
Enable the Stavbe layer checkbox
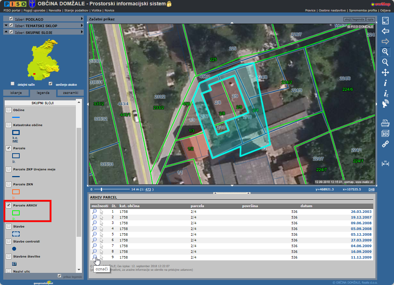pos(9,226)
